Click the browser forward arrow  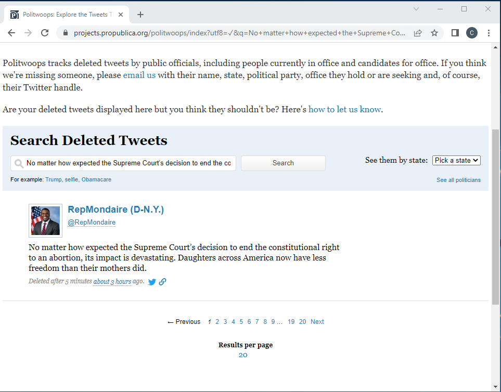[x=28, y=33]
